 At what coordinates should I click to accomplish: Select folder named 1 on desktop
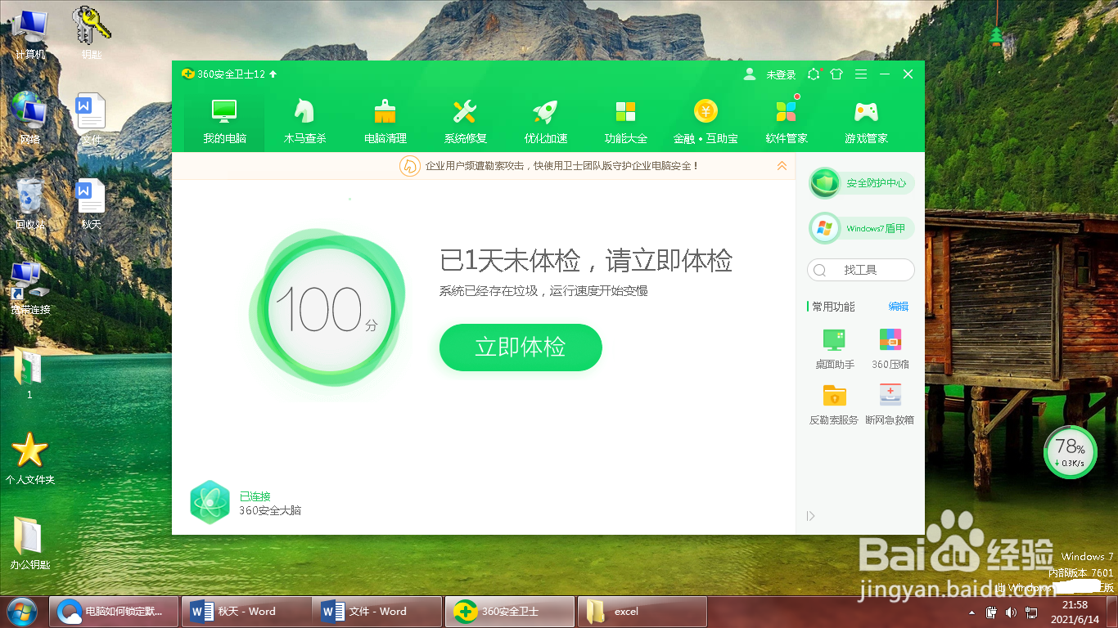[29, 374]
